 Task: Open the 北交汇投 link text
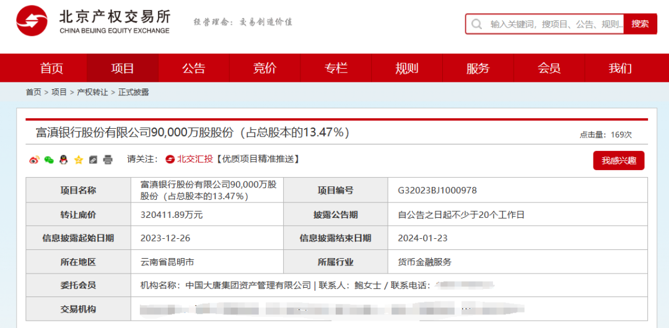click(x=195, y=159)
